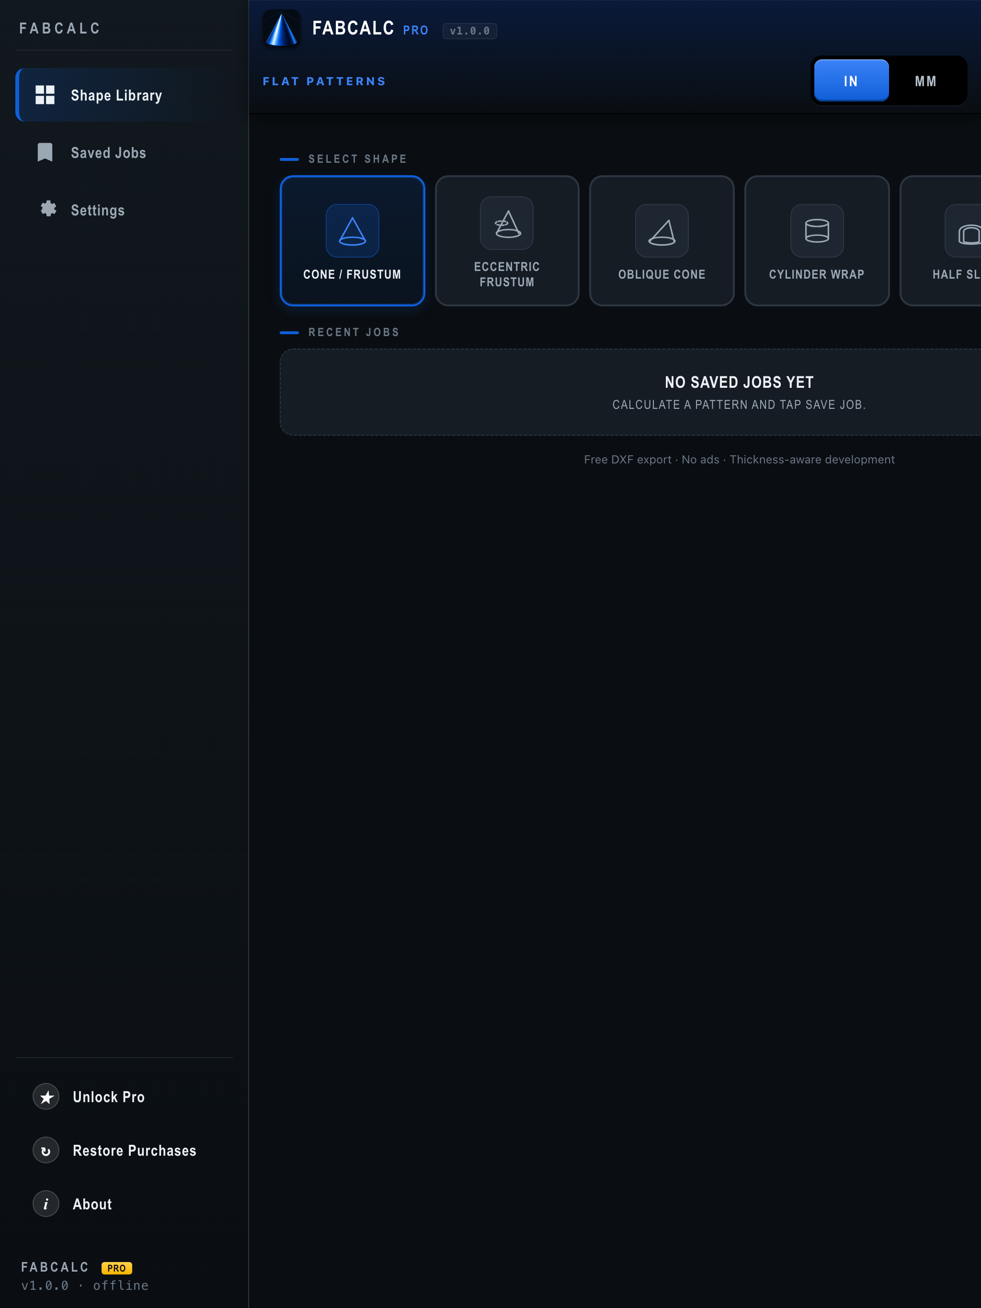The image size is (981, 1308).
Task: Click Restore Purchases text
Action: click(x=134, y=1150)
